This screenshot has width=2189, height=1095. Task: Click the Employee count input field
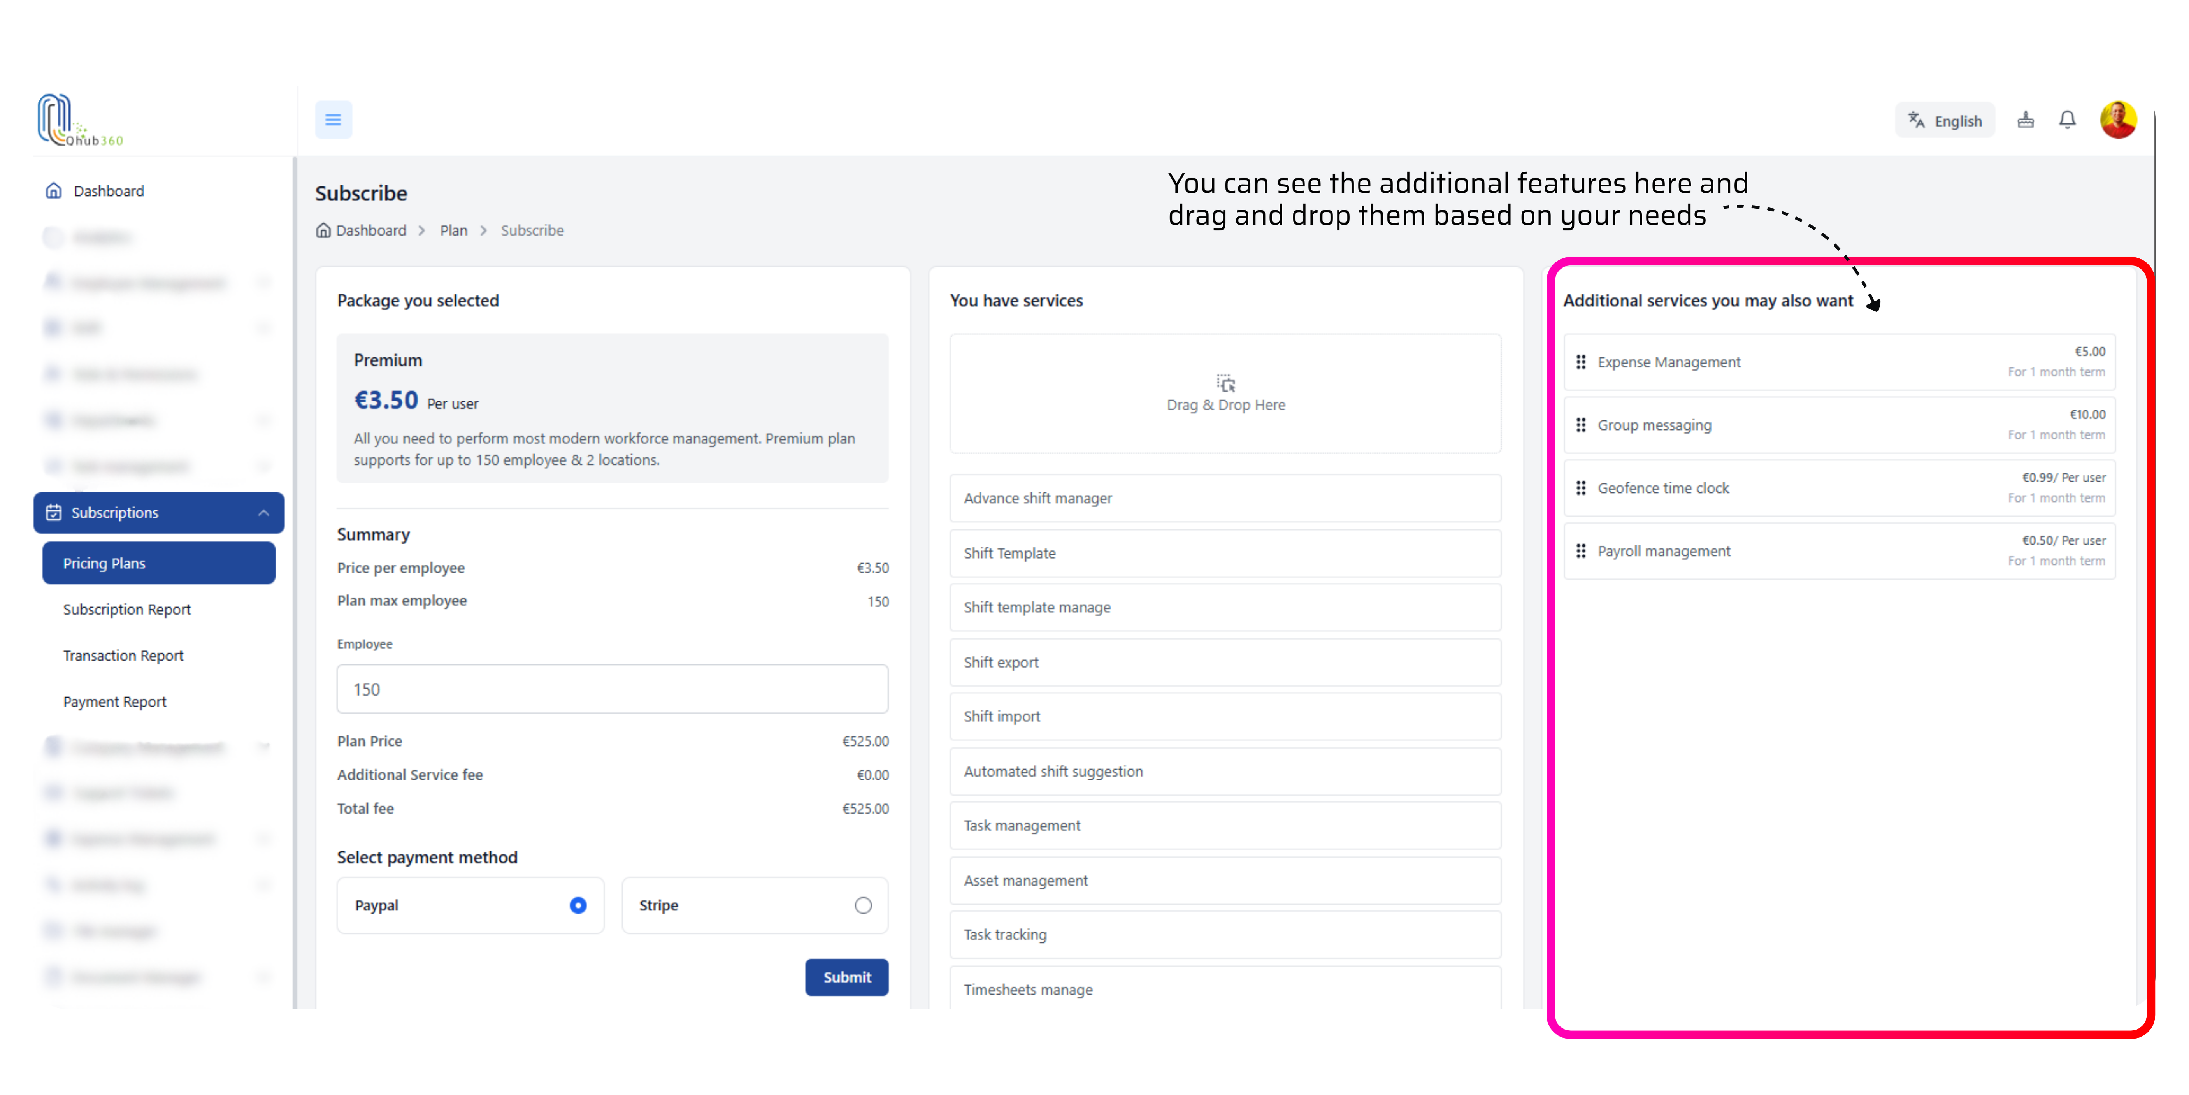(613, 689)
